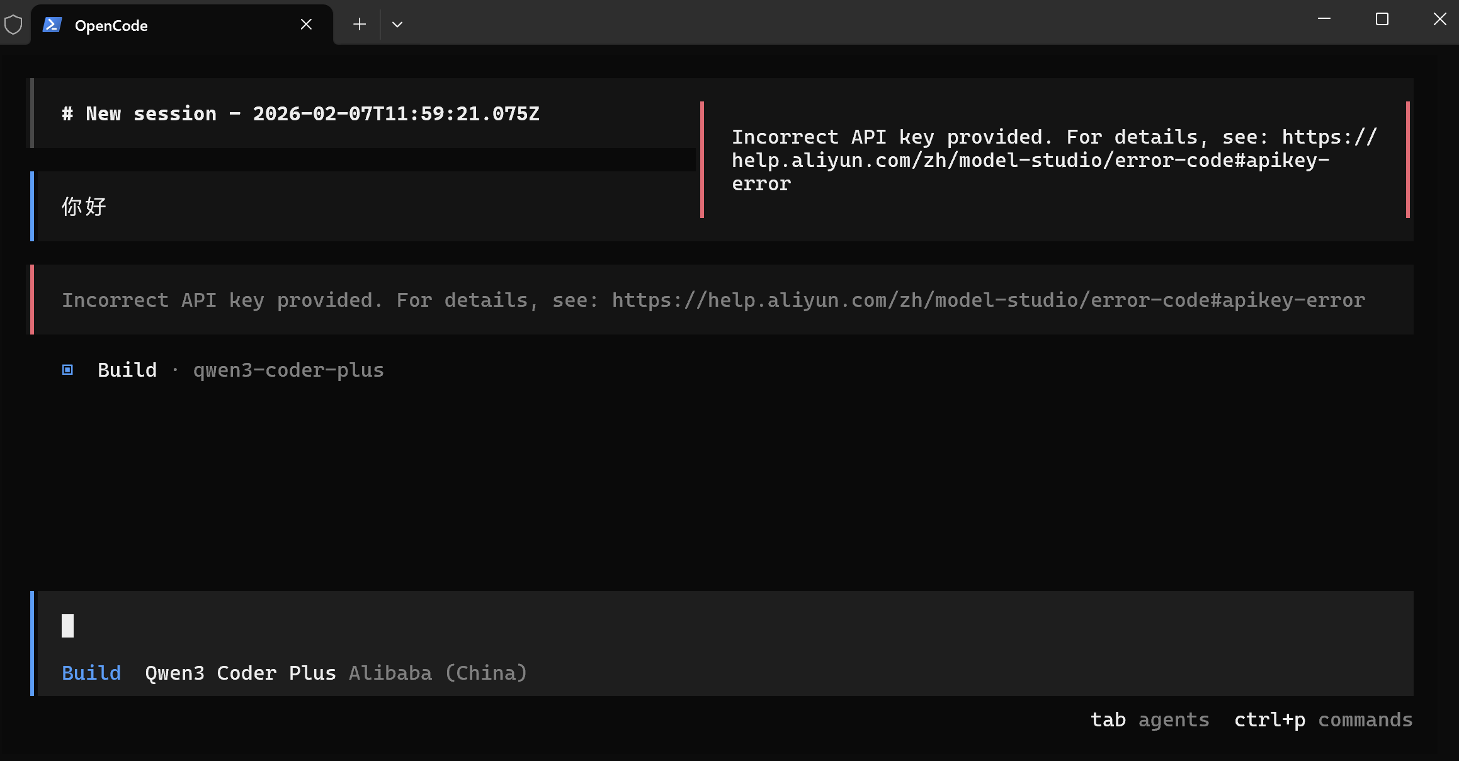Click the Alibaba (China) provider label
Screen dimensions: 1459x761
pyautogui.click(x=438, y=673)
